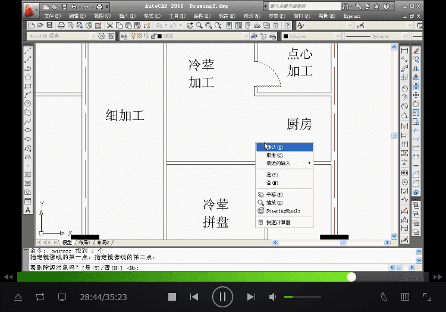The width and height of the screenshot is (446, 312).
Task: Select the Move tool
Action: click(x=416, y=95)
